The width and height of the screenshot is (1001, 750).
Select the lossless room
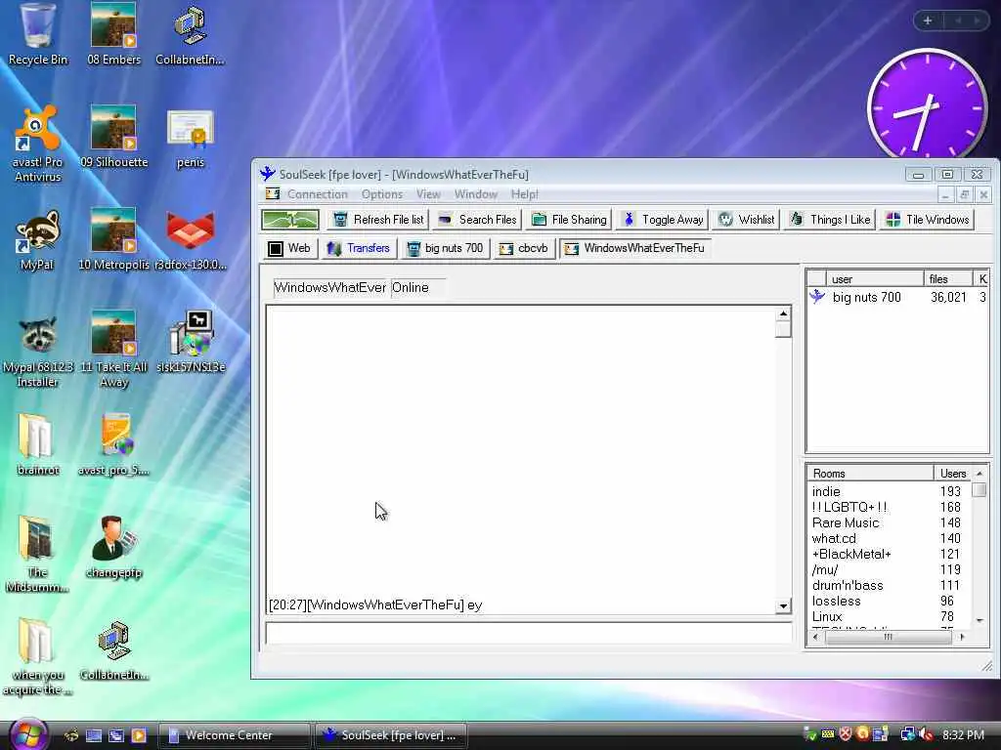coord(889,601)
